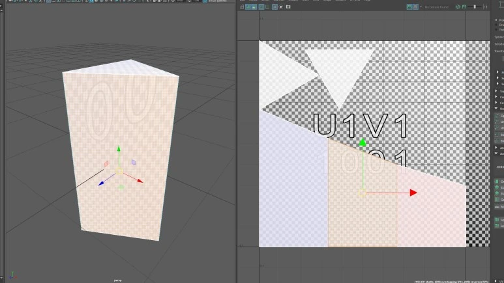
Task: Select the Tweak selection radio button
Action: pyautogui.click(x=496, y=29)
